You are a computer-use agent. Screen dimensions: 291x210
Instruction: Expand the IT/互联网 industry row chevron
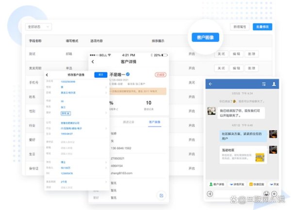106,128
